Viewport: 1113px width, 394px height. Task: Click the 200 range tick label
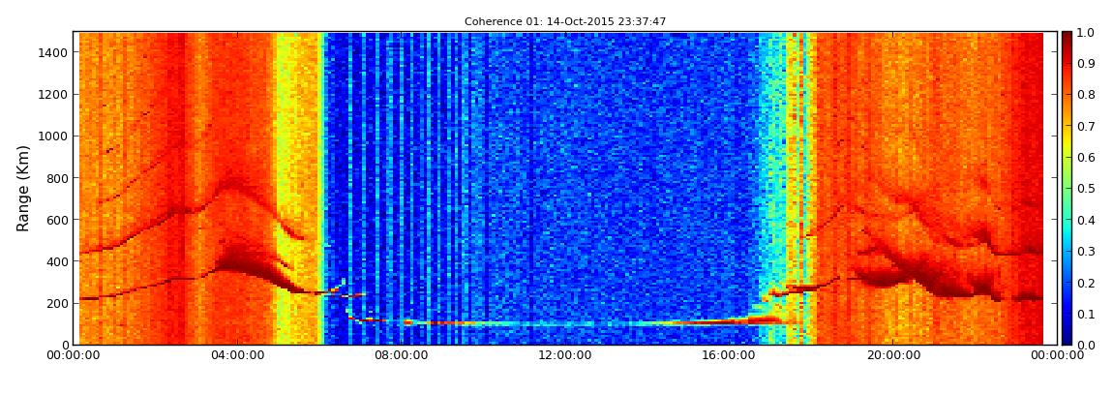[x=56, y=304]
